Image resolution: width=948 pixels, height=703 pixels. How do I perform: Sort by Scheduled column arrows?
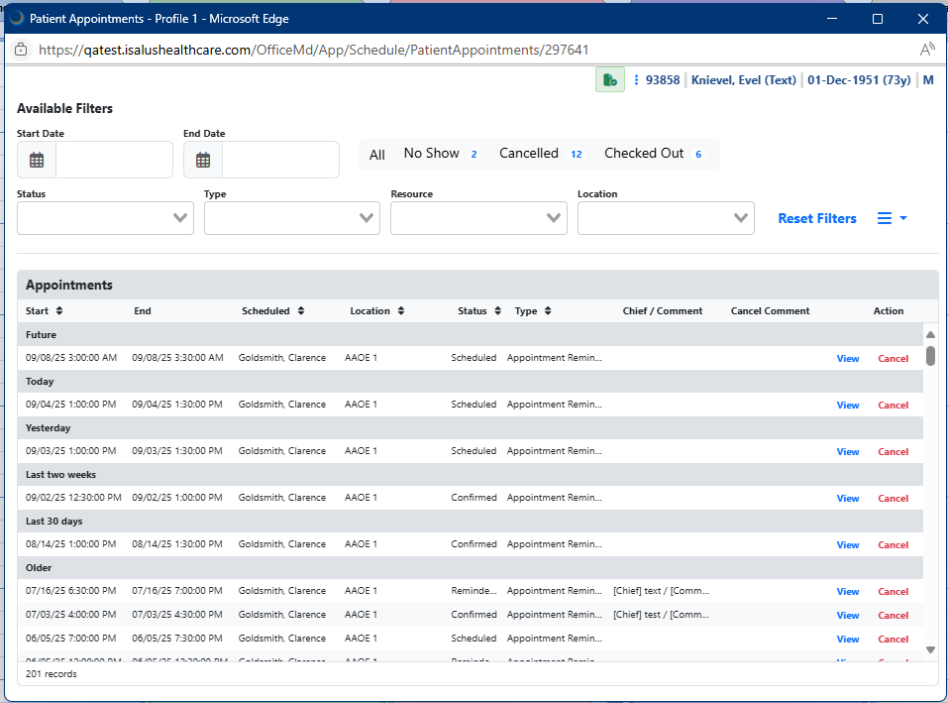click(301, 311)
